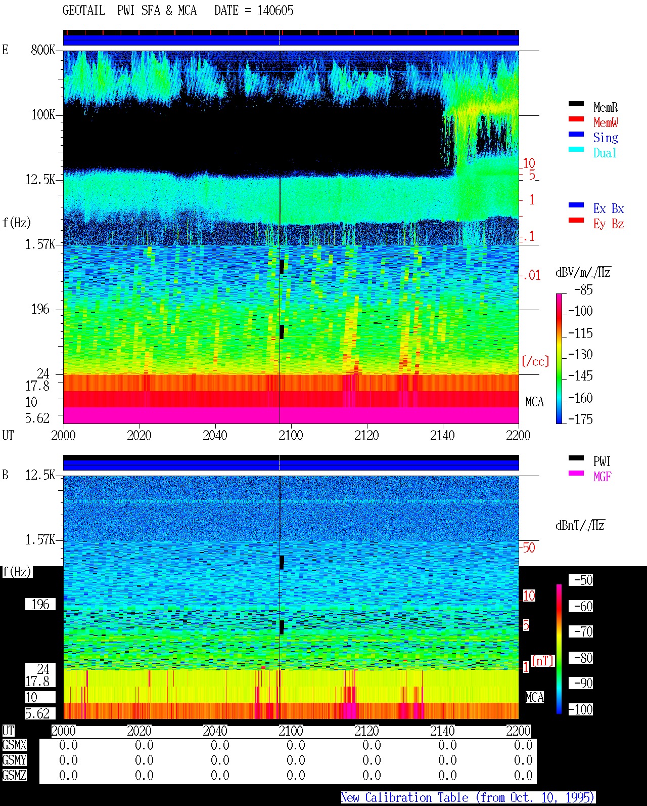647x806 pixels.
Task: Click the dBV/m electric field color bar
Action: pos(559,358)
